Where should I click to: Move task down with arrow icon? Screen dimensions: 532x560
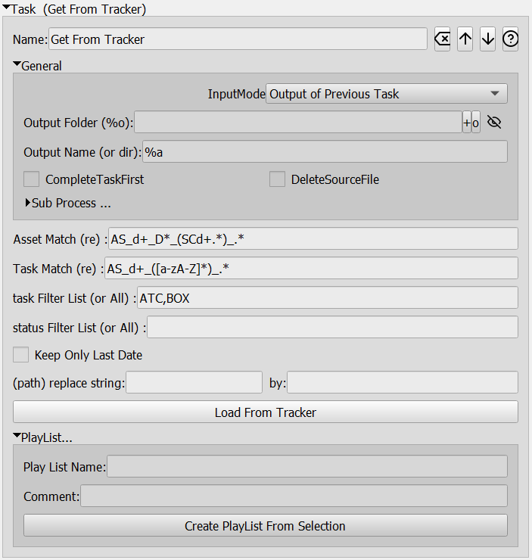click(488, 39)
